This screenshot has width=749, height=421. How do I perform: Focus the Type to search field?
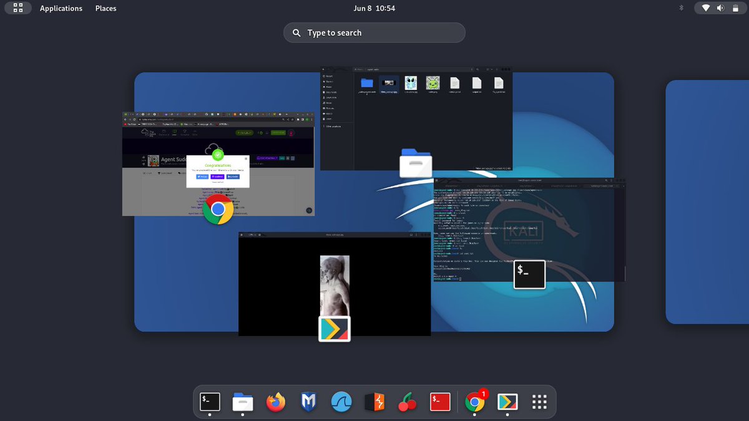point(374,32)
